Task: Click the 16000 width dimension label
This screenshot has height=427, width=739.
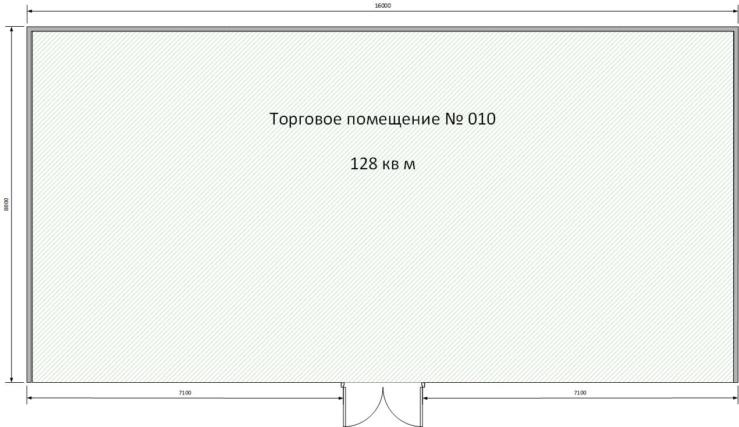Action: click(x=382, y=5)
